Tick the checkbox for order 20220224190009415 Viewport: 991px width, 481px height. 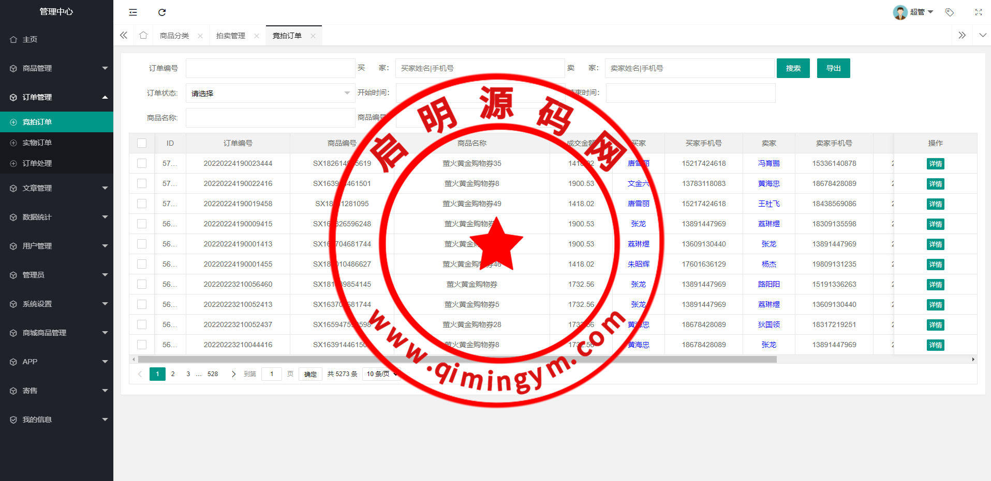click(x=142, y=224)
